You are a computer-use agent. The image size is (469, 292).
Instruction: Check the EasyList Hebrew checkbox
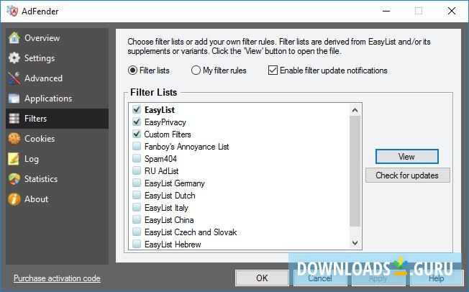[x=137, y=244]
